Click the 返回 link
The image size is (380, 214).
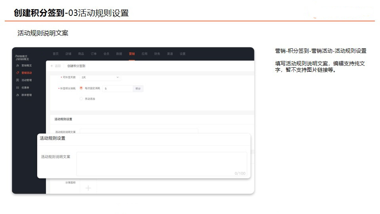(x=58, y=66)
